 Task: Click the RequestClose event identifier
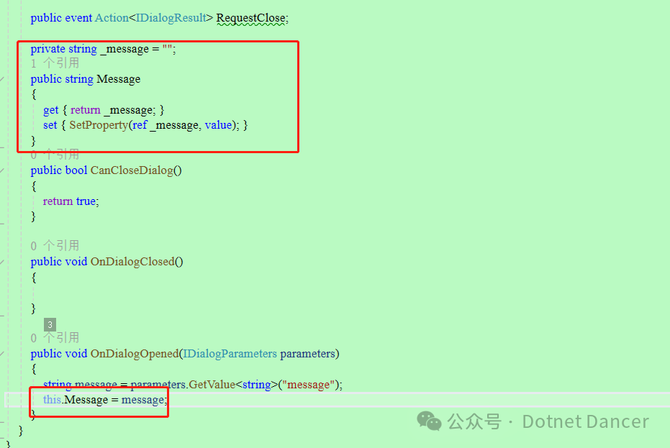click(x=251, y=18)
